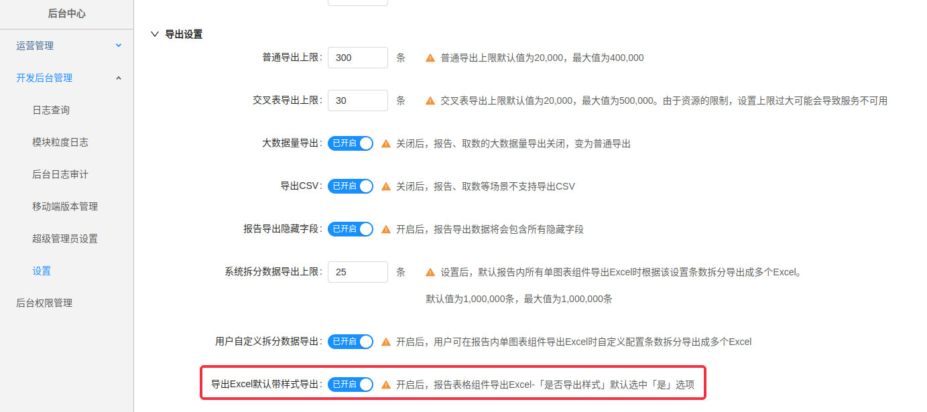
Task: Open 日志查询 in the sidebar
Action: pyautogui.click(x=51, y=110)
